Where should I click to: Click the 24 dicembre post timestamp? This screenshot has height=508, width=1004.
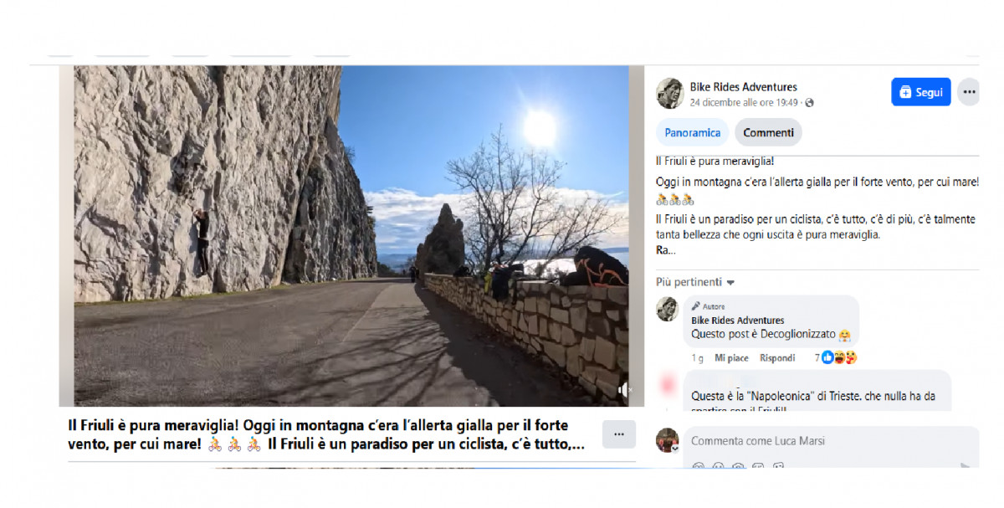(x=743, y=103)
